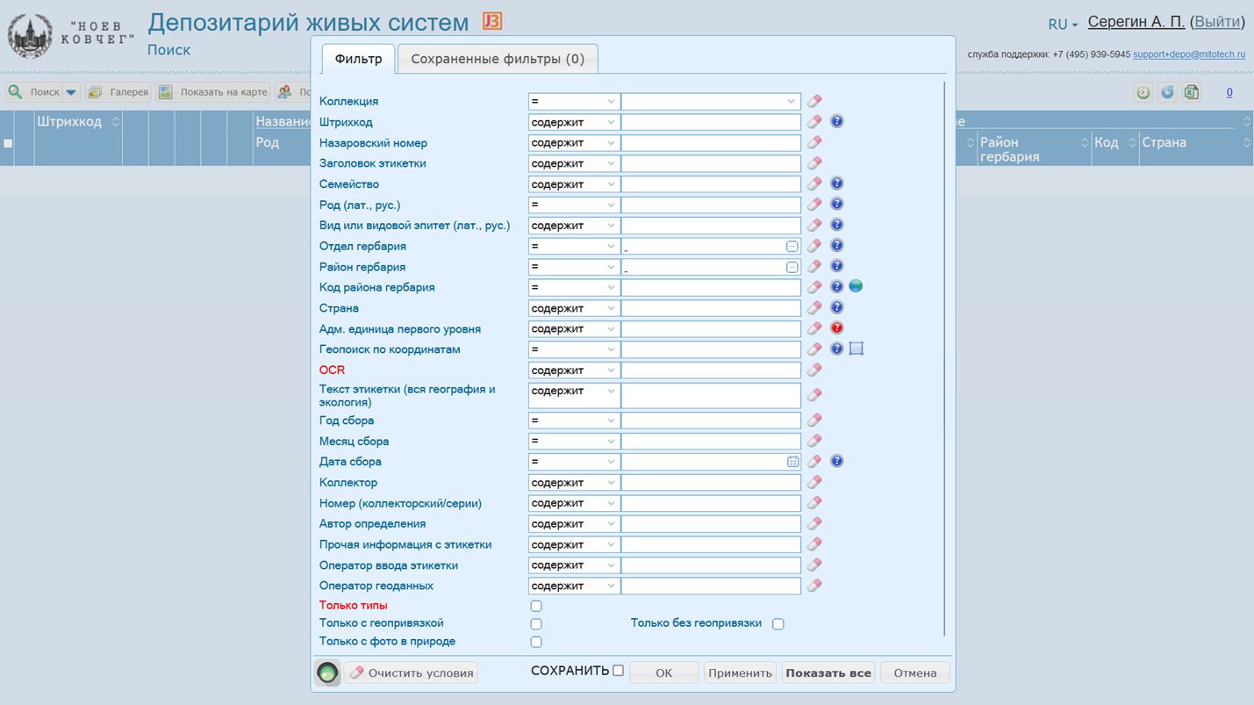Viewport: 1254px width, 705px height.
Task: Click the Excel export icon
Action: pos(1192,92)
